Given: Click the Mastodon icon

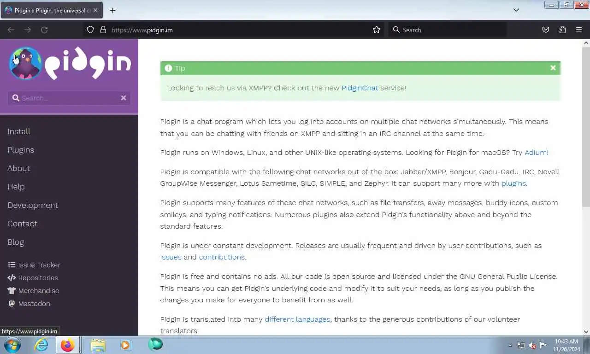Looking at the screenshot, I should point(12,304).
